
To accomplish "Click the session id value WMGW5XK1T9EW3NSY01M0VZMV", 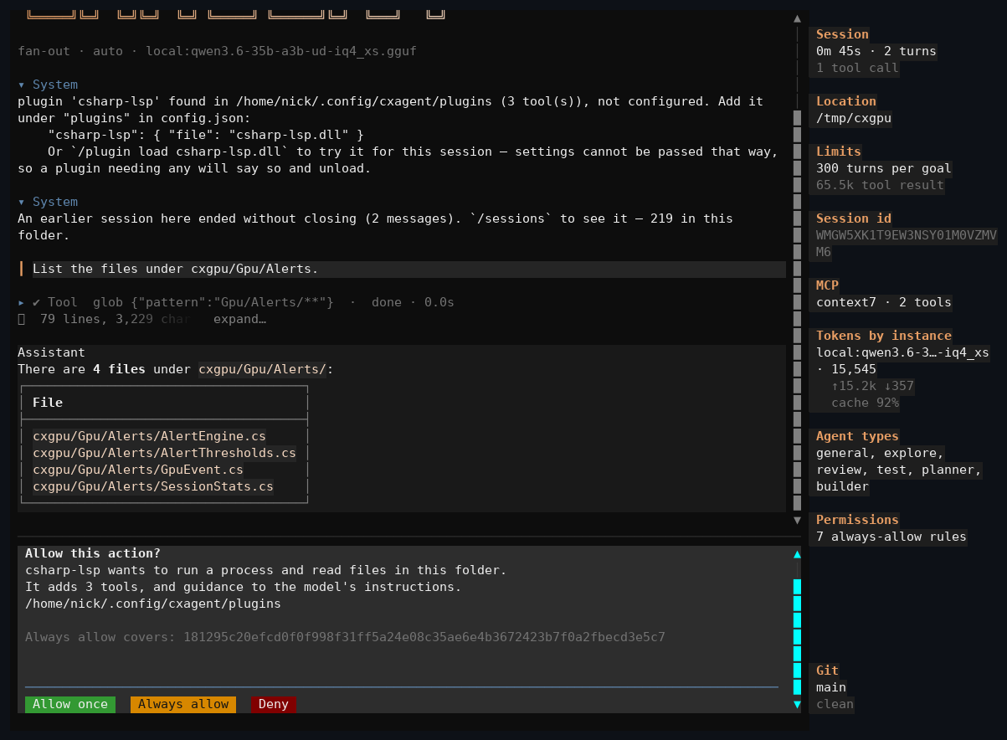I will point(907,235).
